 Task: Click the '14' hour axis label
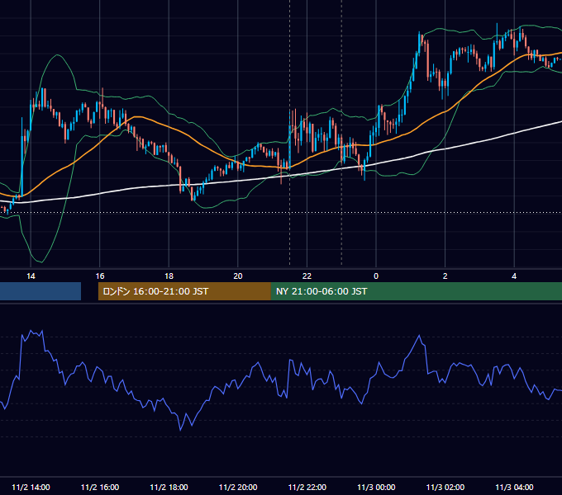tap(31, 276)
